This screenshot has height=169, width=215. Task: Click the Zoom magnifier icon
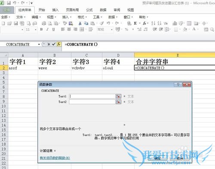click(x=212, y=29)
